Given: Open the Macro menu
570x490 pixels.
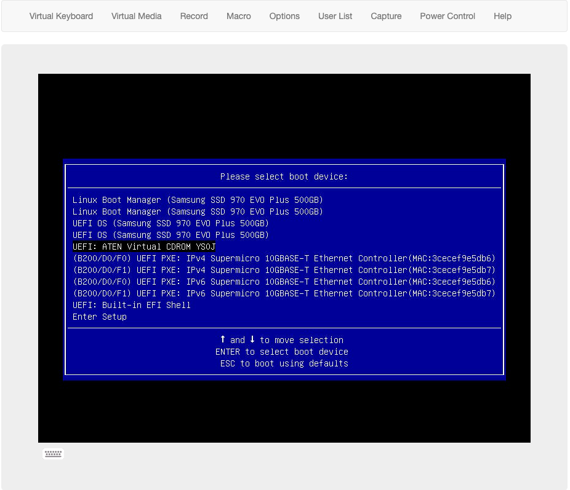Looking at the screenshot, I should pyautogui.click(x=238, y=17).
